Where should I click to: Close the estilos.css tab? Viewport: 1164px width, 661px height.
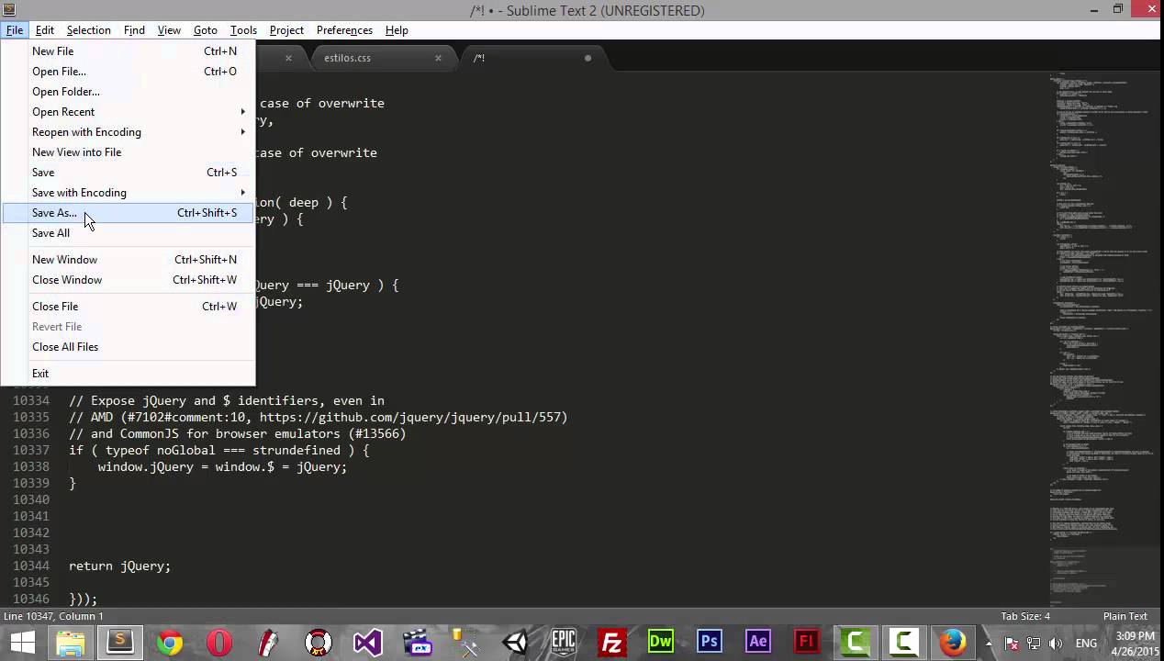click(438, 58)
